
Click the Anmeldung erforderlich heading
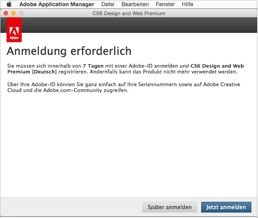tap(69, 51)
